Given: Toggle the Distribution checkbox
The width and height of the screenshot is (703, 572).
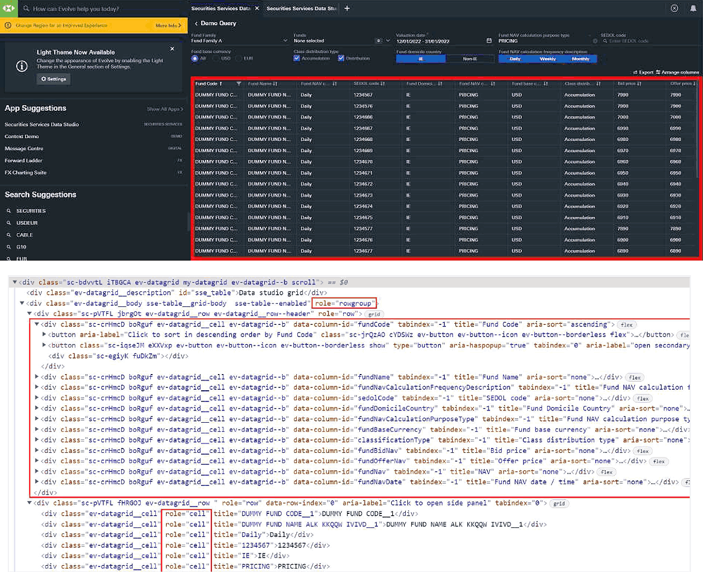Looking at the screenshot, I should 341,58.
